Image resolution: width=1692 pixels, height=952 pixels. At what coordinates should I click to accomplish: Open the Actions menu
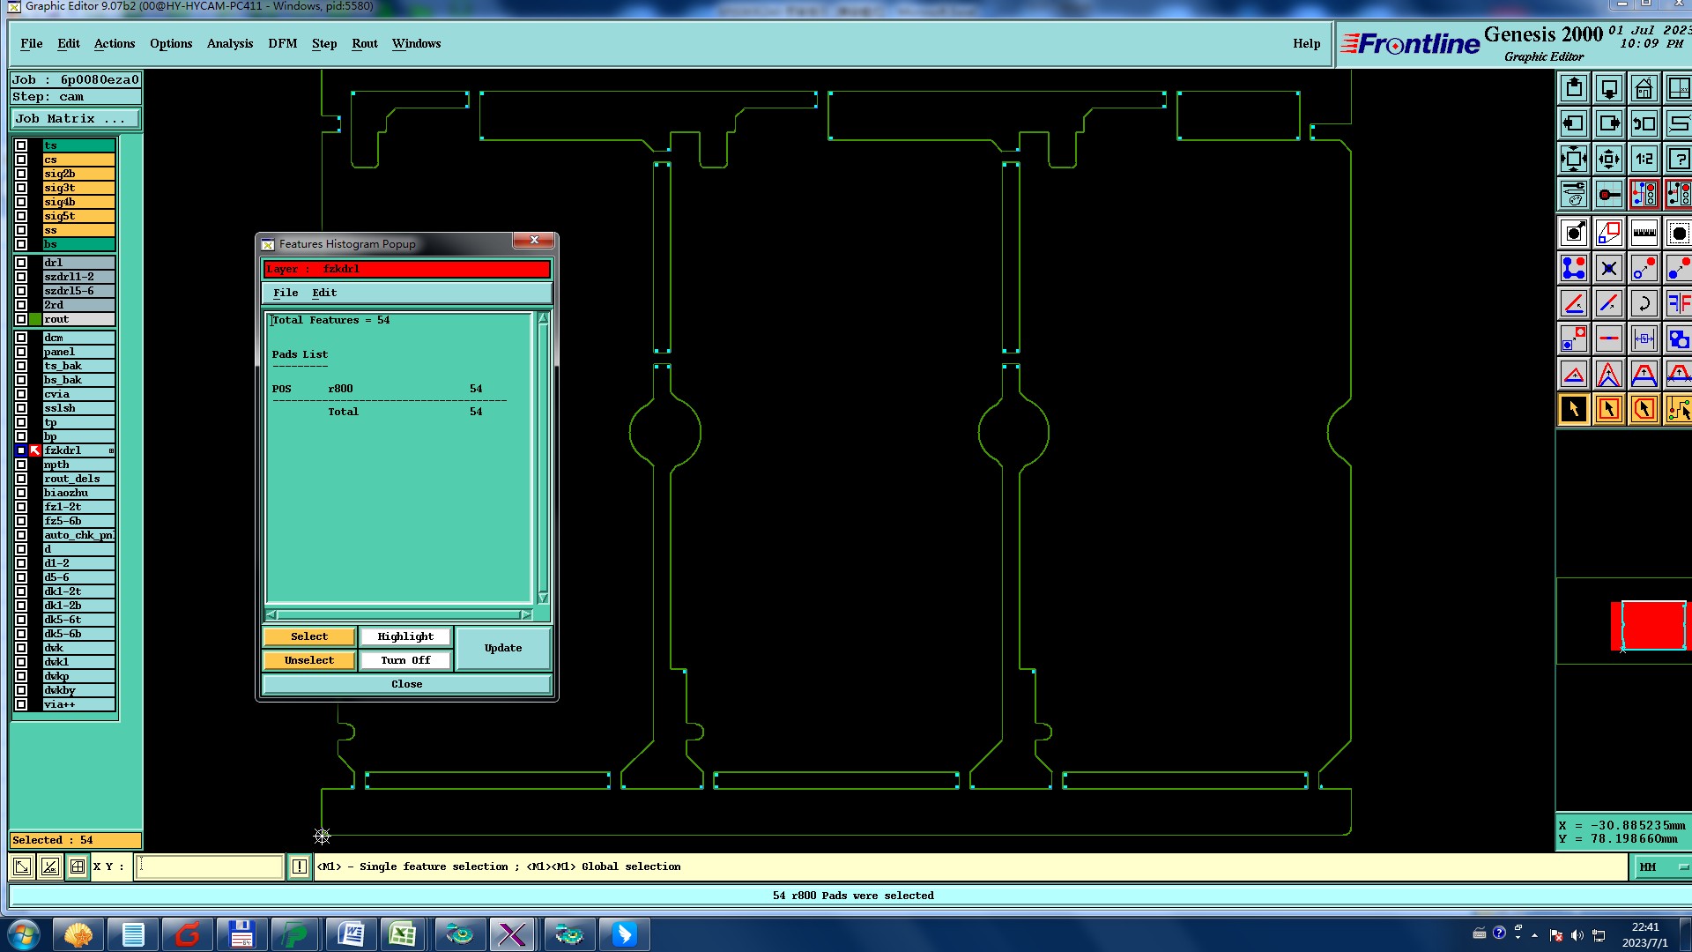pyautogui.click(x=115, y=43)
